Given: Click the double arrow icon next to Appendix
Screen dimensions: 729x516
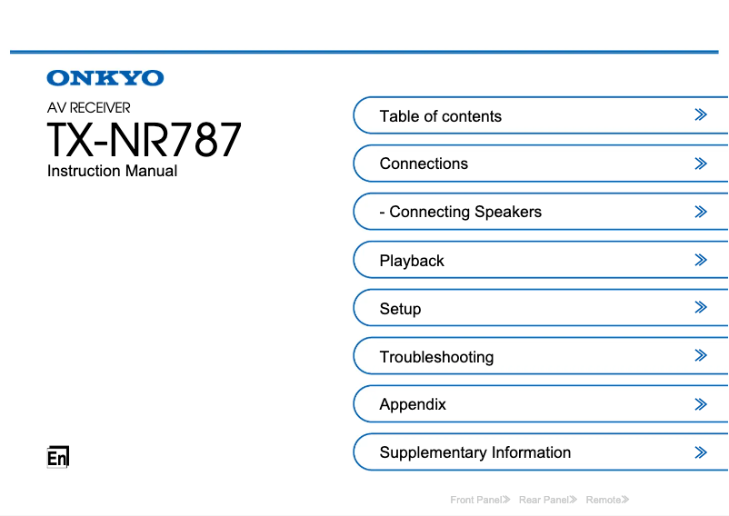Looking at the screenshot, I should point(700,404).
